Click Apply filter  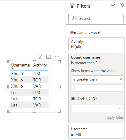pos(114,117)
